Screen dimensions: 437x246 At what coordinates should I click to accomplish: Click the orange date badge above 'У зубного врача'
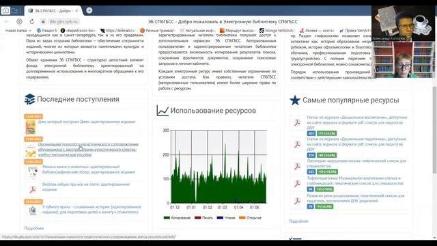pyautogui.click(x=33, y=202)
